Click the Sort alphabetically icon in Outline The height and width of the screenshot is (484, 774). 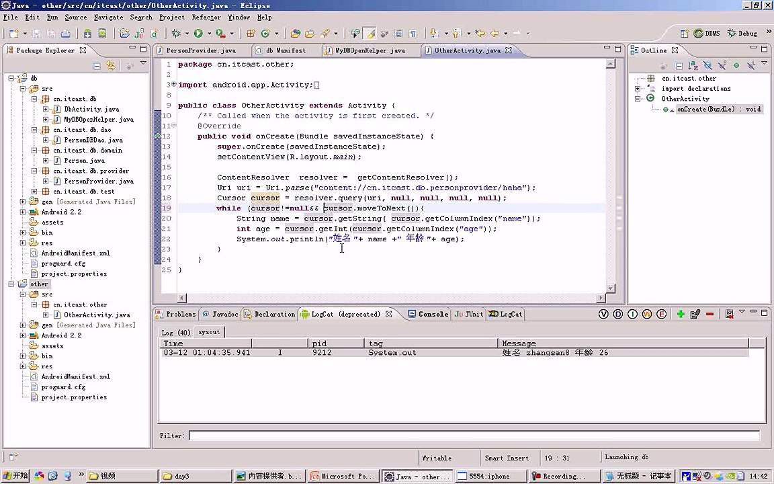tap(693, 66)
